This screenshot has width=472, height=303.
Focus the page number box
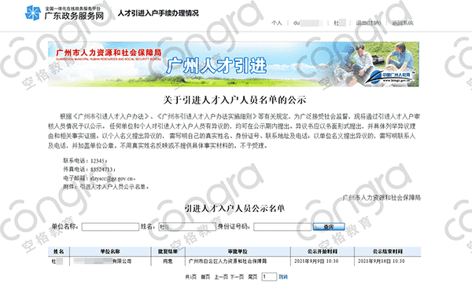[x=269, y=277]
